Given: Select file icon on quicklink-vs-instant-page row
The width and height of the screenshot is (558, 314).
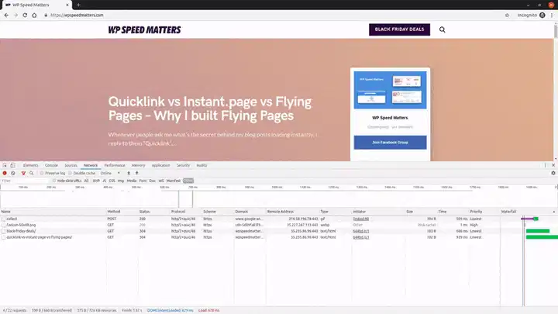Looking at the screenshot, I should tap(4, 237).
